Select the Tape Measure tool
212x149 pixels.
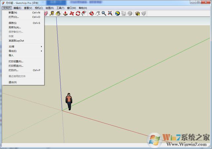pyautogui.click(x=52, y=13)
